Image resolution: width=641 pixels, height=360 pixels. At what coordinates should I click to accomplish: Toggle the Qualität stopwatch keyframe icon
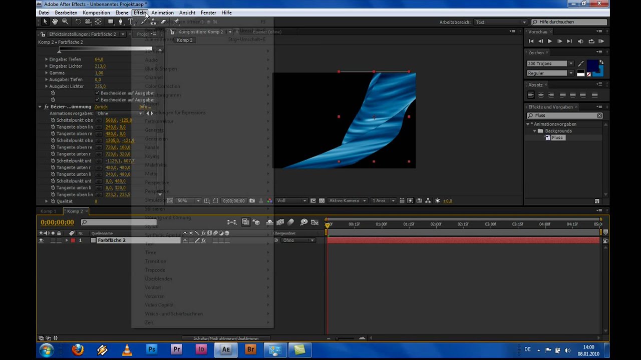(x=53, y=201)
